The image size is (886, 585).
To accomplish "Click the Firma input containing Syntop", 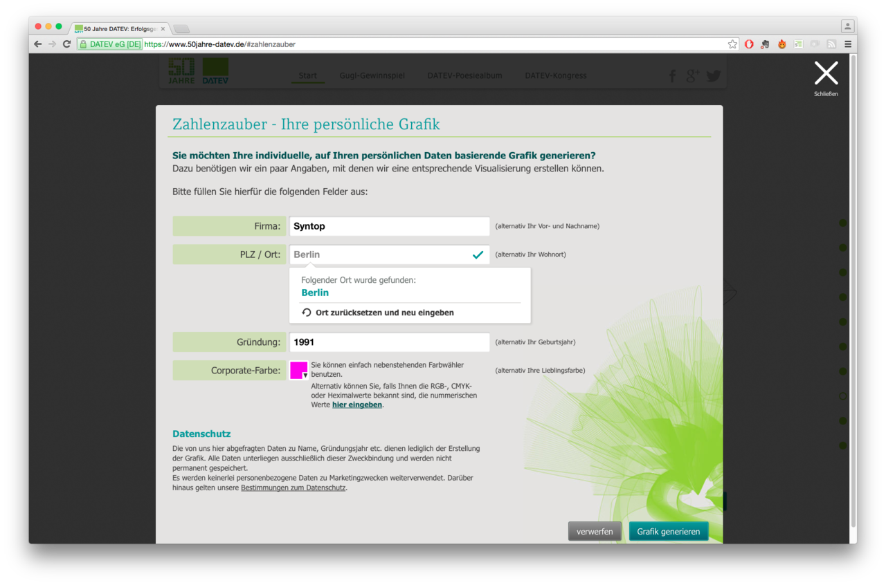I will (390, 226).
